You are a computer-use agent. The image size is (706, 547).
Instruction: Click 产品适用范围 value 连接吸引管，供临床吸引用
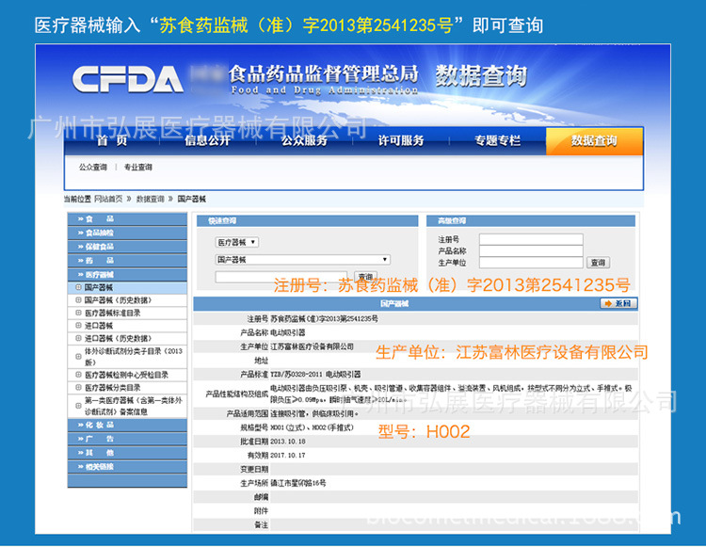click(314, 413)
